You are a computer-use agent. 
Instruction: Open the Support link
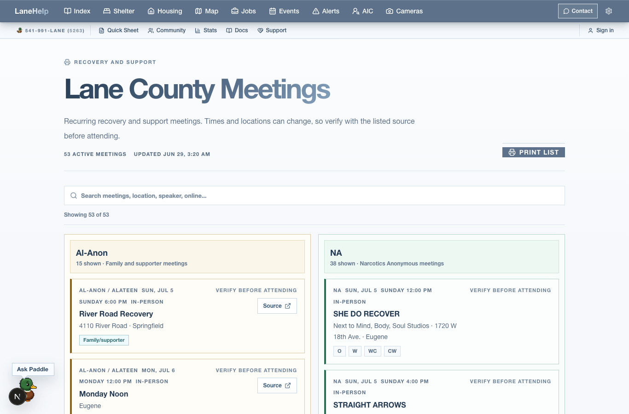(272, 30)
